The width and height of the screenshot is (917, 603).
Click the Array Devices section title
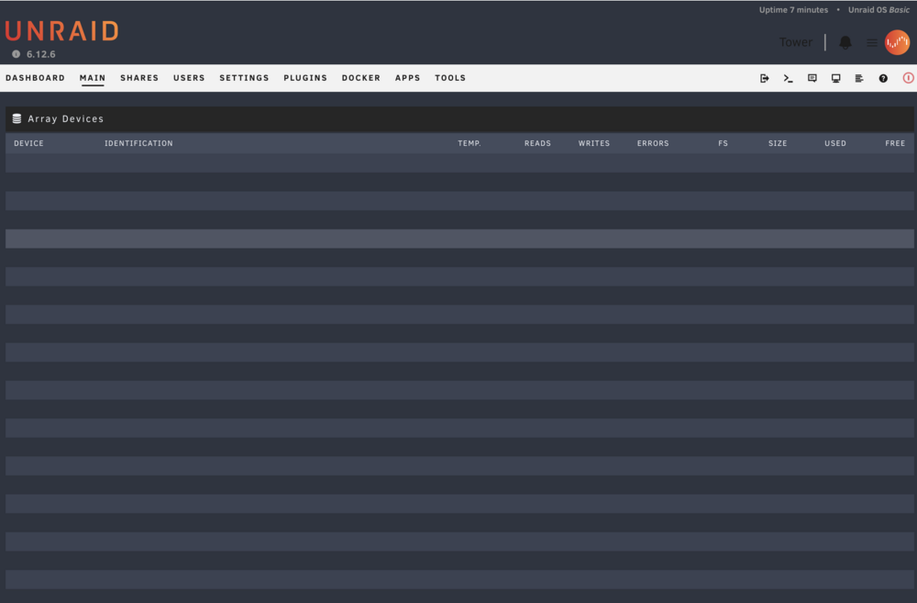click(x=65, y=118)
